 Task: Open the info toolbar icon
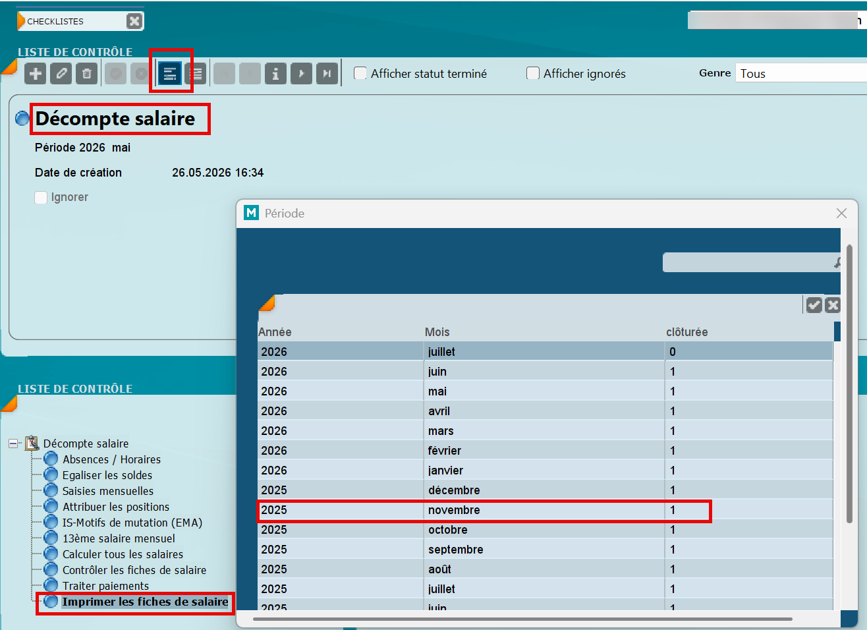click(x=275, y=74)
